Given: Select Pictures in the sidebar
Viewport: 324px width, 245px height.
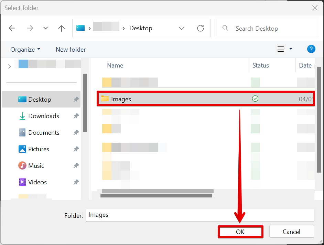Looking at the screenshot, I should (x=41, y=149).
